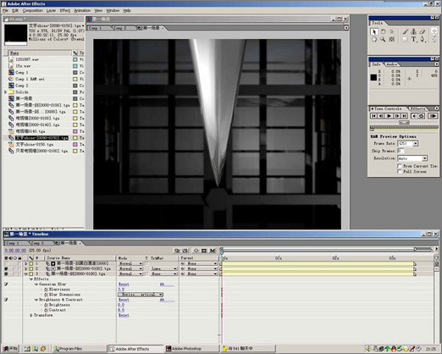
Task: Select the arrow Selection tool
Action: click(373, 32)
